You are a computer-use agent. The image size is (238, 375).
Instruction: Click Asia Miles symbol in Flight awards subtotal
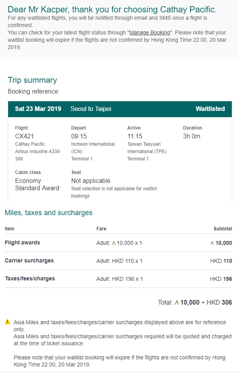point(212,243)
